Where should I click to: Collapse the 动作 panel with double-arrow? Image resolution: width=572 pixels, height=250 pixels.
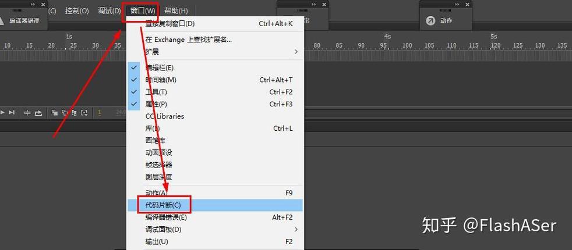(x=456, y=5)
